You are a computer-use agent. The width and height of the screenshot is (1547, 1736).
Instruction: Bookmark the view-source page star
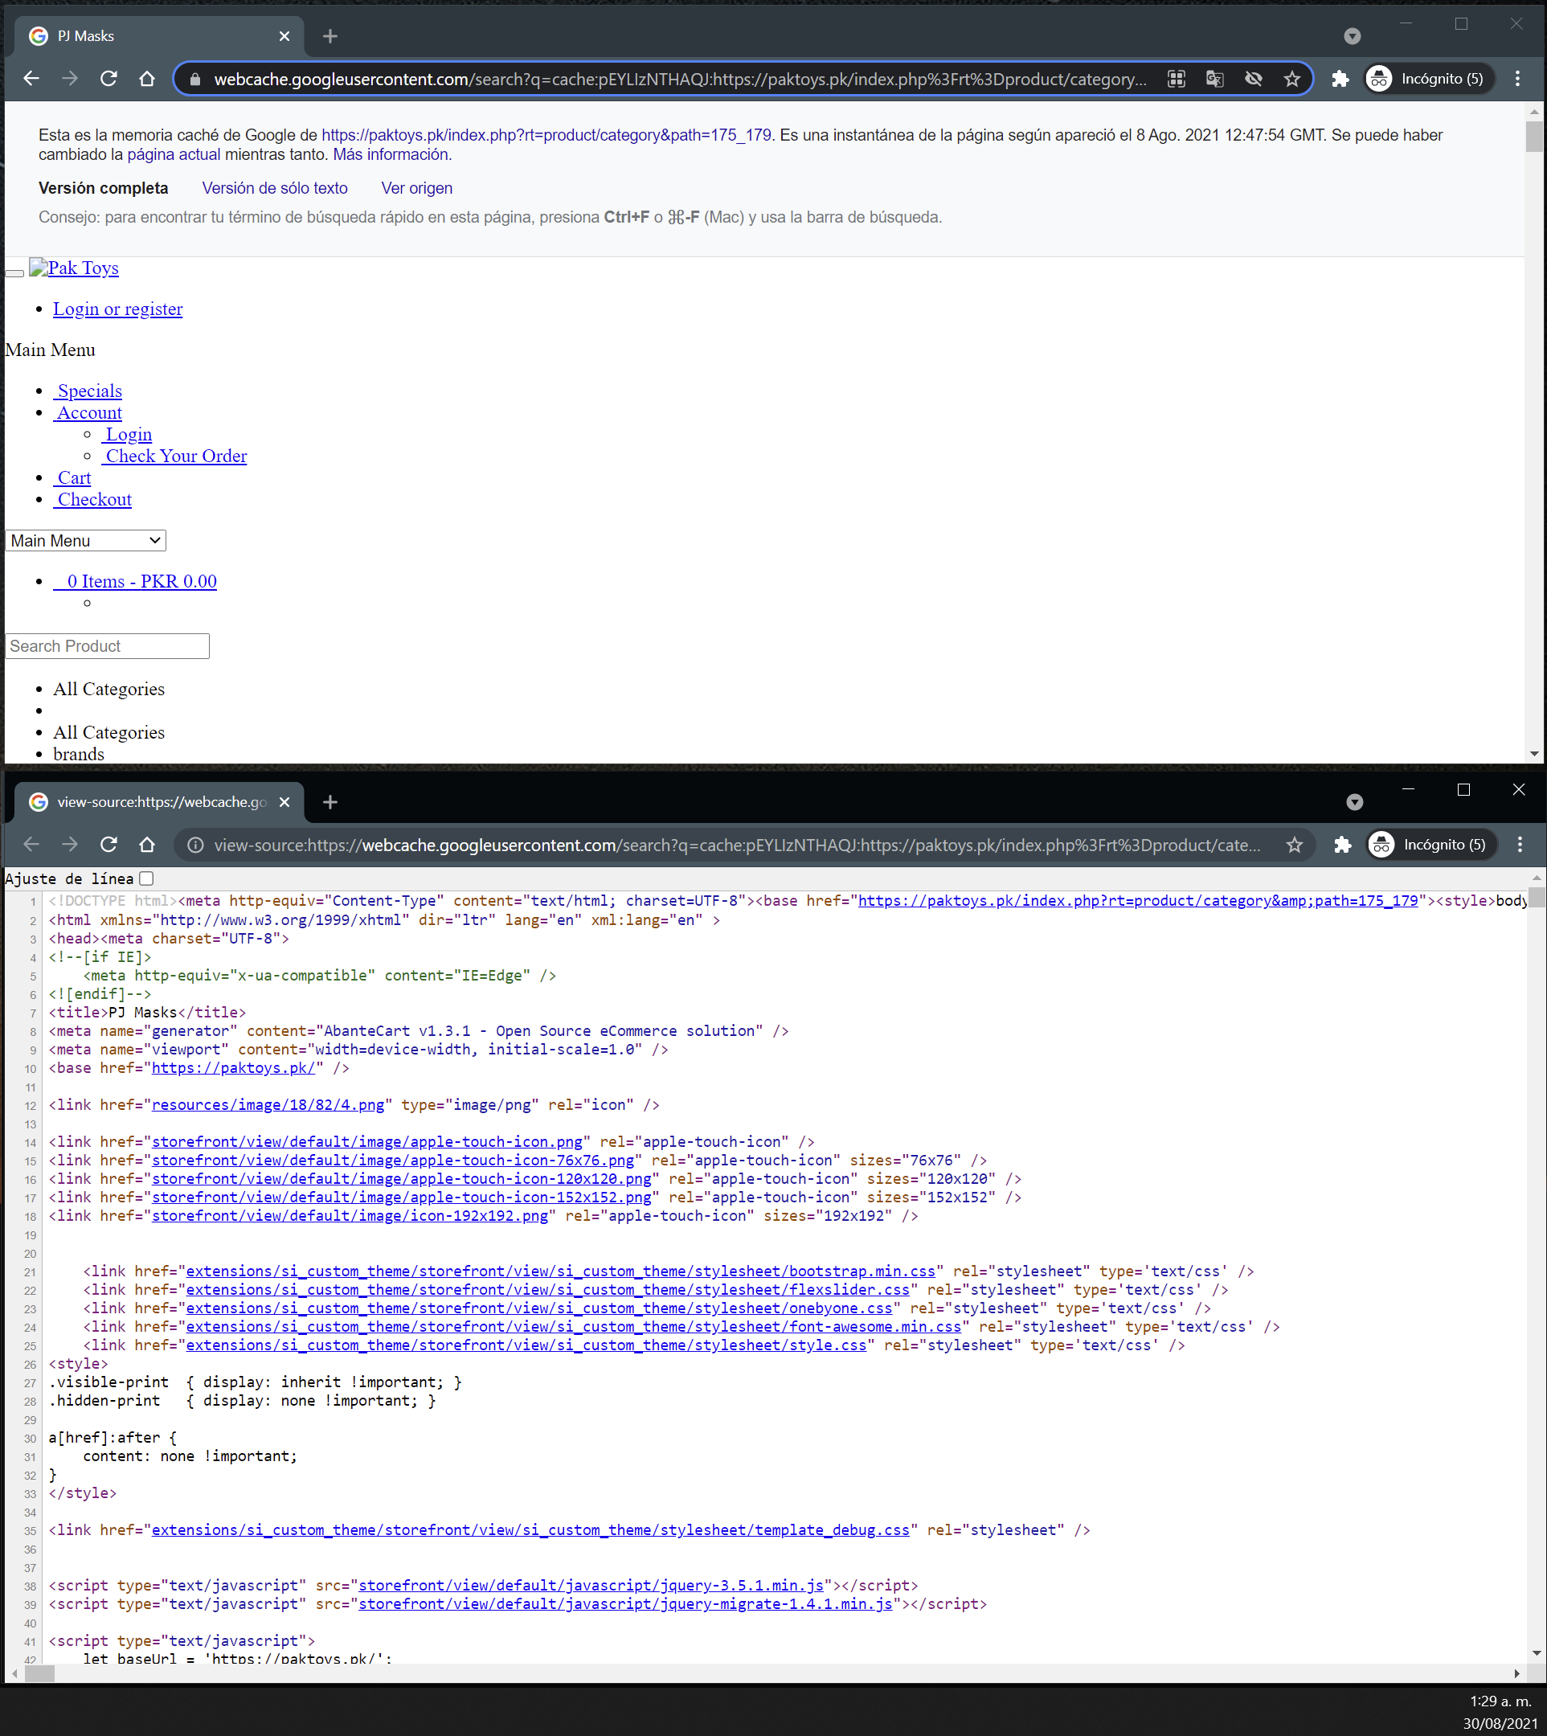coord(1295,845)
